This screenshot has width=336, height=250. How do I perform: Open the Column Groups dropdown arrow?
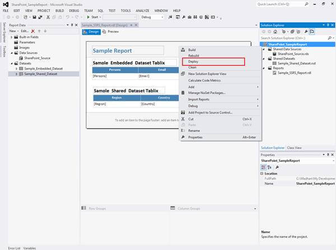[255, 209]
